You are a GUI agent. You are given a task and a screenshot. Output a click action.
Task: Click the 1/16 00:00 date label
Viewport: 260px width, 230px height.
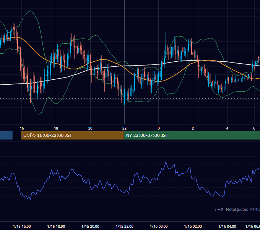(159, 226)
